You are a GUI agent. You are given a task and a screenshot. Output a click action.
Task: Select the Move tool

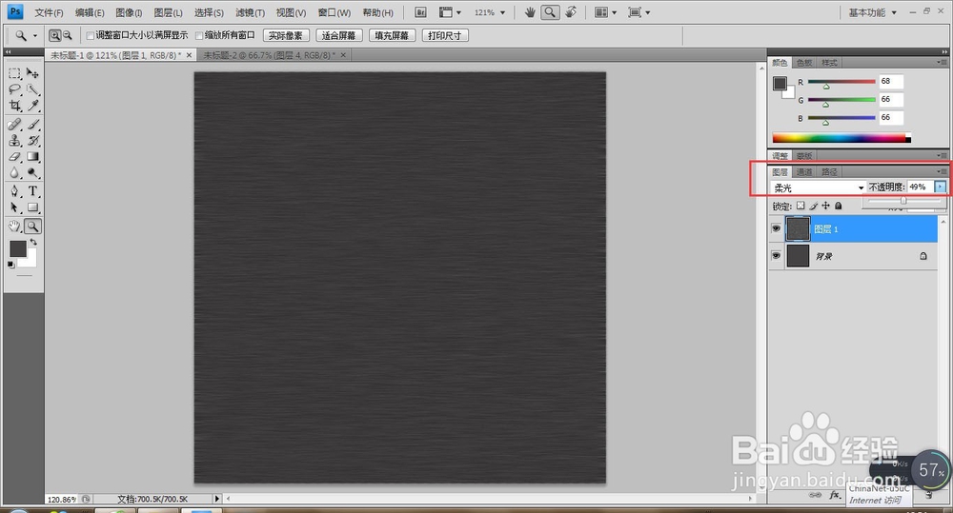coord(32,73)
